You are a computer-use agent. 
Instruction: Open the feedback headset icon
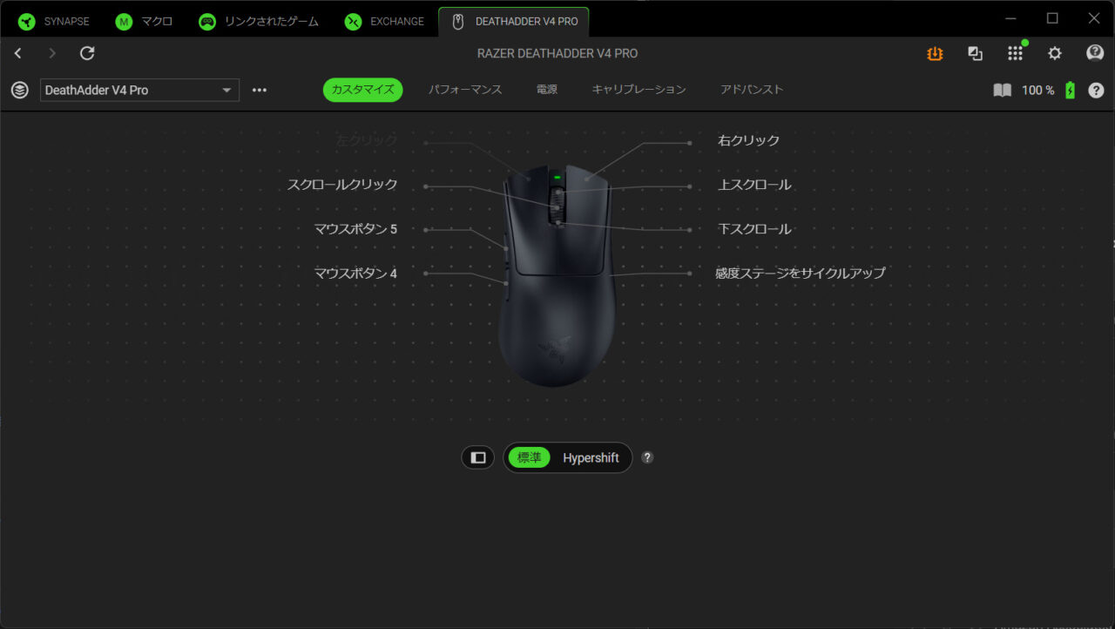1095,53
